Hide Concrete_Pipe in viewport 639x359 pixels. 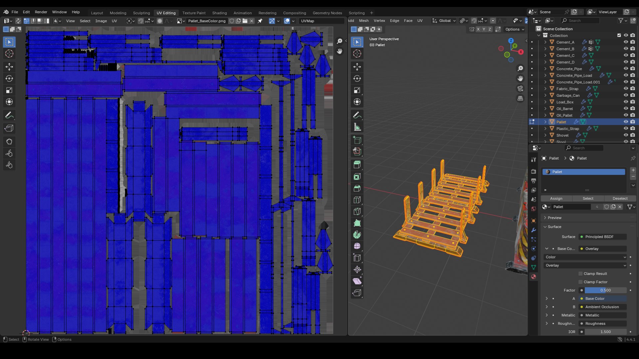point(626,69)
